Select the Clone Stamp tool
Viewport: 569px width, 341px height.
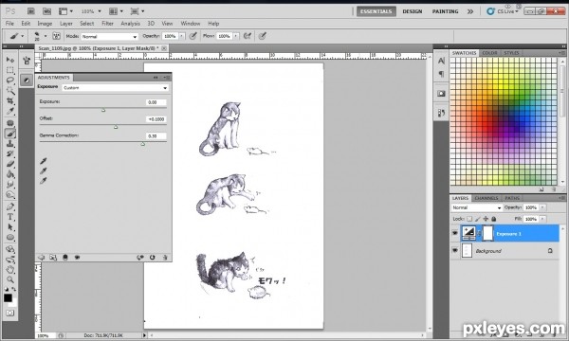pos(10,144)
